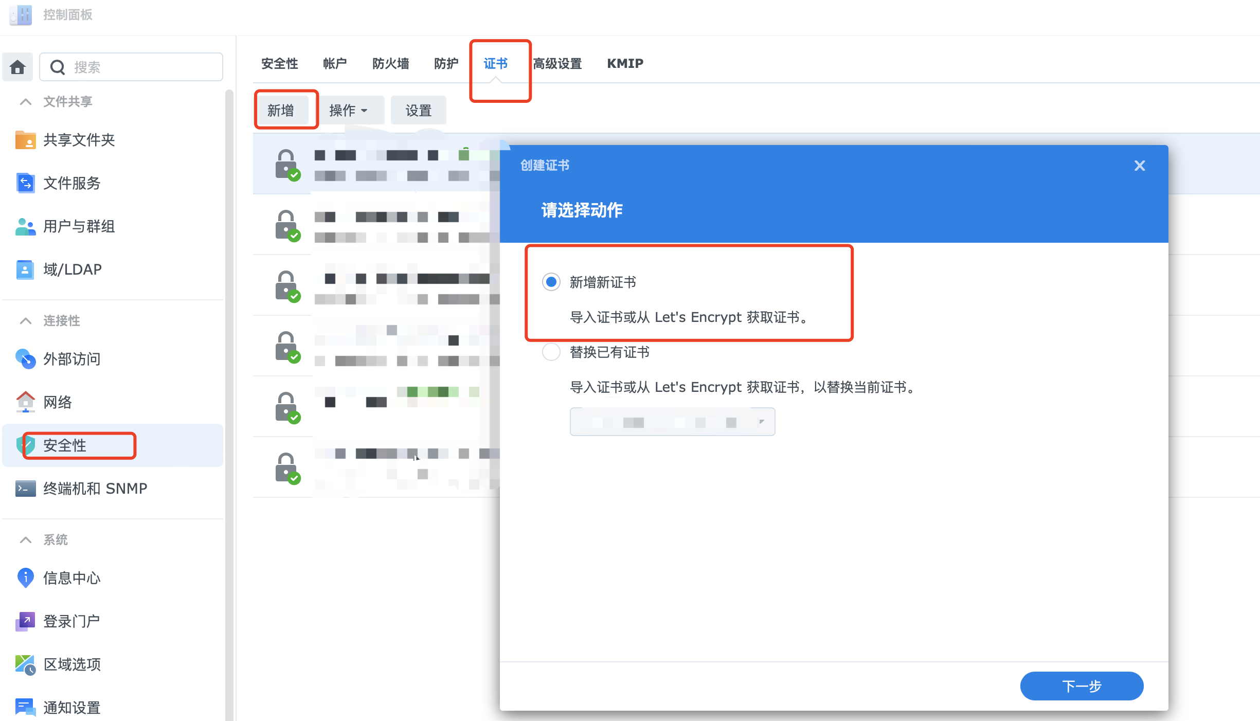Open certificate selection dropdown in dialog
Screen dimensions: 1260x721
(672, 422)
